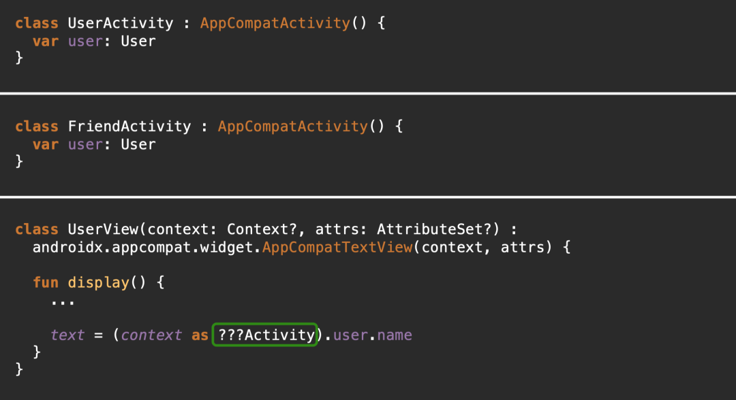Click AppCompatActivity in the UserActivity declaration
Image resolution: width=736 pixels, height=400 pixels.
coord(275,23)
